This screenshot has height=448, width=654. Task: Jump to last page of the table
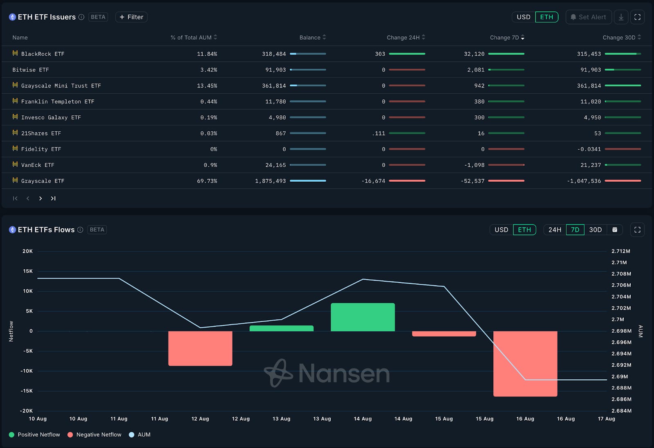53,198
